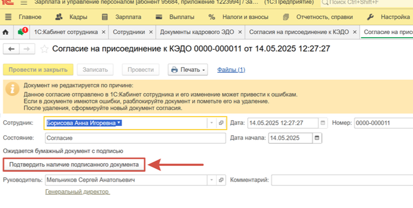Expand the Сотрудник dropdown list
This screenshot has height=208, width=413.
tap(211, 123)
